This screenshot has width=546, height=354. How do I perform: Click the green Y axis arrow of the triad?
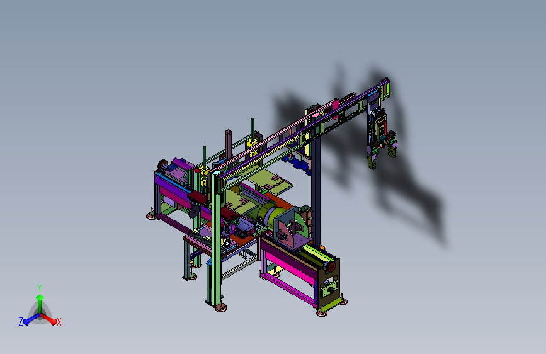pyautogui.click(x=40, y=304)
